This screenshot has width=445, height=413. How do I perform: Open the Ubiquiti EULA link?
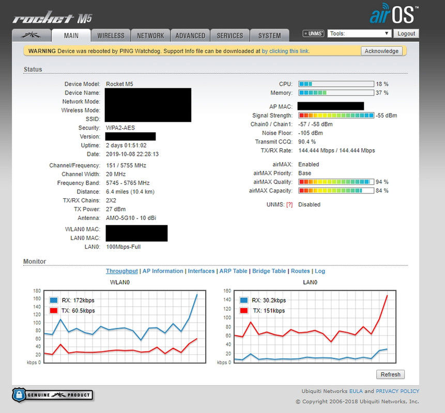pos(356,391)
